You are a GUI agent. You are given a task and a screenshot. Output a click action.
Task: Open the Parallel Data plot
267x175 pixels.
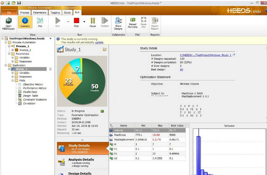[x=30, y=92]
